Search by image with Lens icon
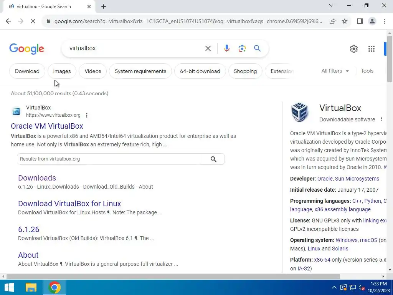This screenshot has height=295, width=393. [x=242, y=48]
